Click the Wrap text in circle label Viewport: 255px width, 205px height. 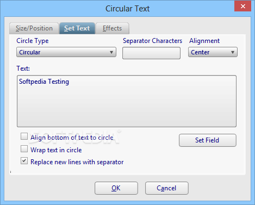[x=56, y=150]
